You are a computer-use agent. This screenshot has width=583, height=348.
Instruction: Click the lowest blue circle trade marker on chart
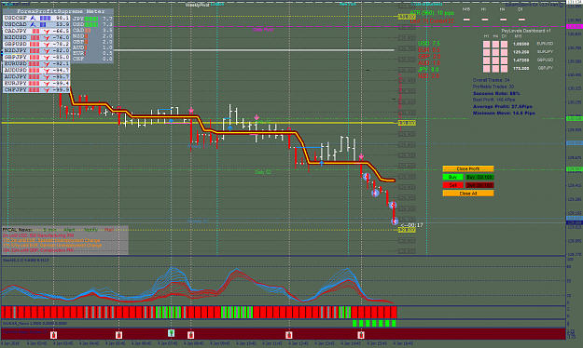point(395,221)
